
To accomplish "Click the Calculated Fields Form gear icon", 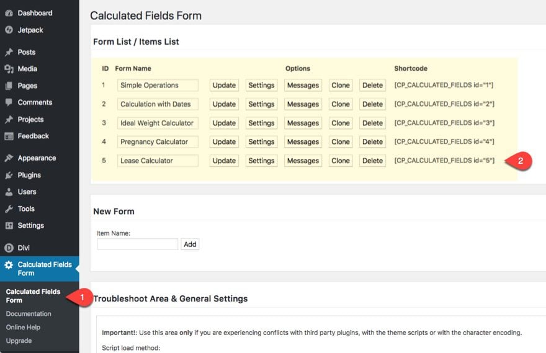I will coord(9,265).
